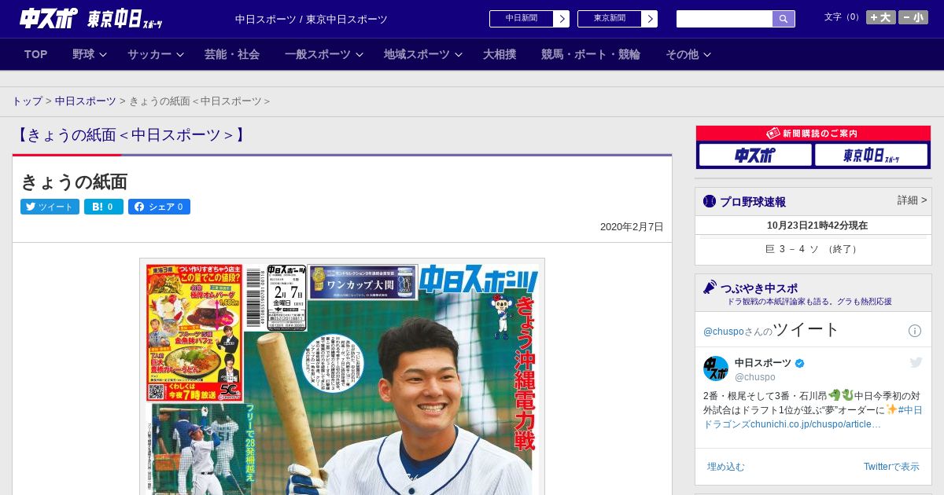Click the Chunichi Sports logo in header

point(49,18)
